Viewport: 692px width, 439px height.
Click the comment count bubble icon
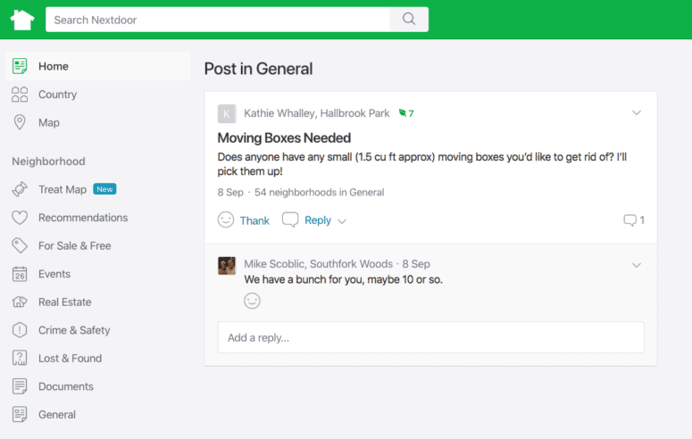(630, 220)
